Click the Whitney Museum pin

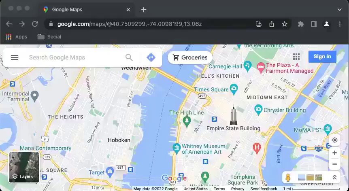(x=177, y=149)
